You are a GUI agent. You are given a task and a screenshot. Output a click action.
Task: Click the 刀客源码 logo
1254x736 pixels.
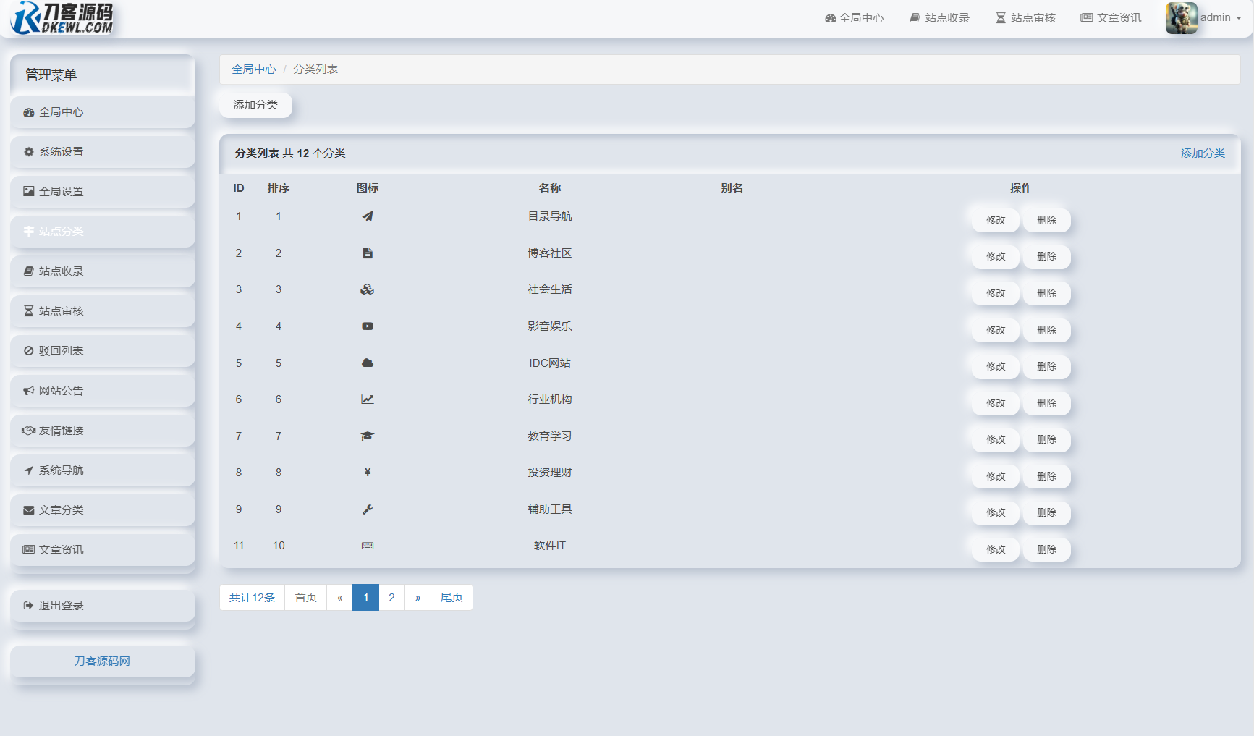point(62,18)
